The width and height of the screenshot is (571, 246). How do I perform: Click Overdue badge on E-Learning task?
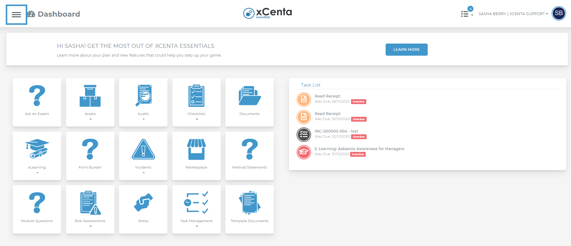pos(358,154)
